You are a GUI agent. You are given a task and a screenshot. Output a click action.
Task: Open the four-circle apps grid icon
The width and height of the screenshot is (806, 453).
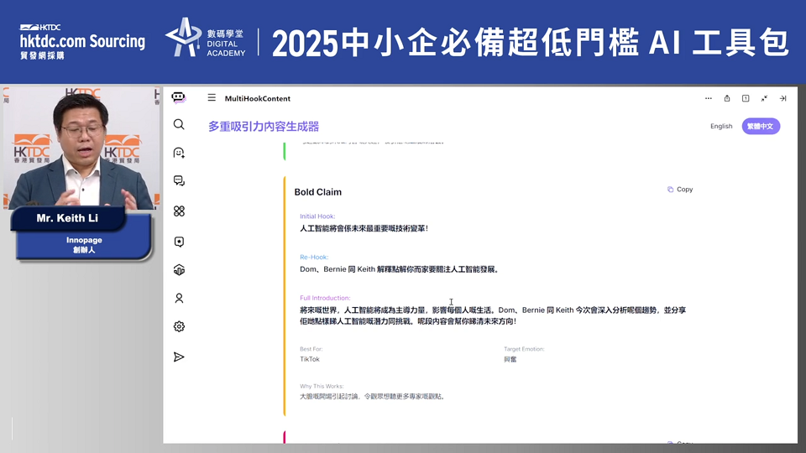tap(179, 211)
